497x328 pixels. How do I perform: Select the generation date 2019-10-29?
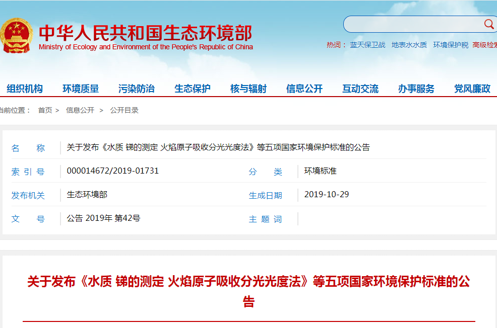click(x=327, y=194)
